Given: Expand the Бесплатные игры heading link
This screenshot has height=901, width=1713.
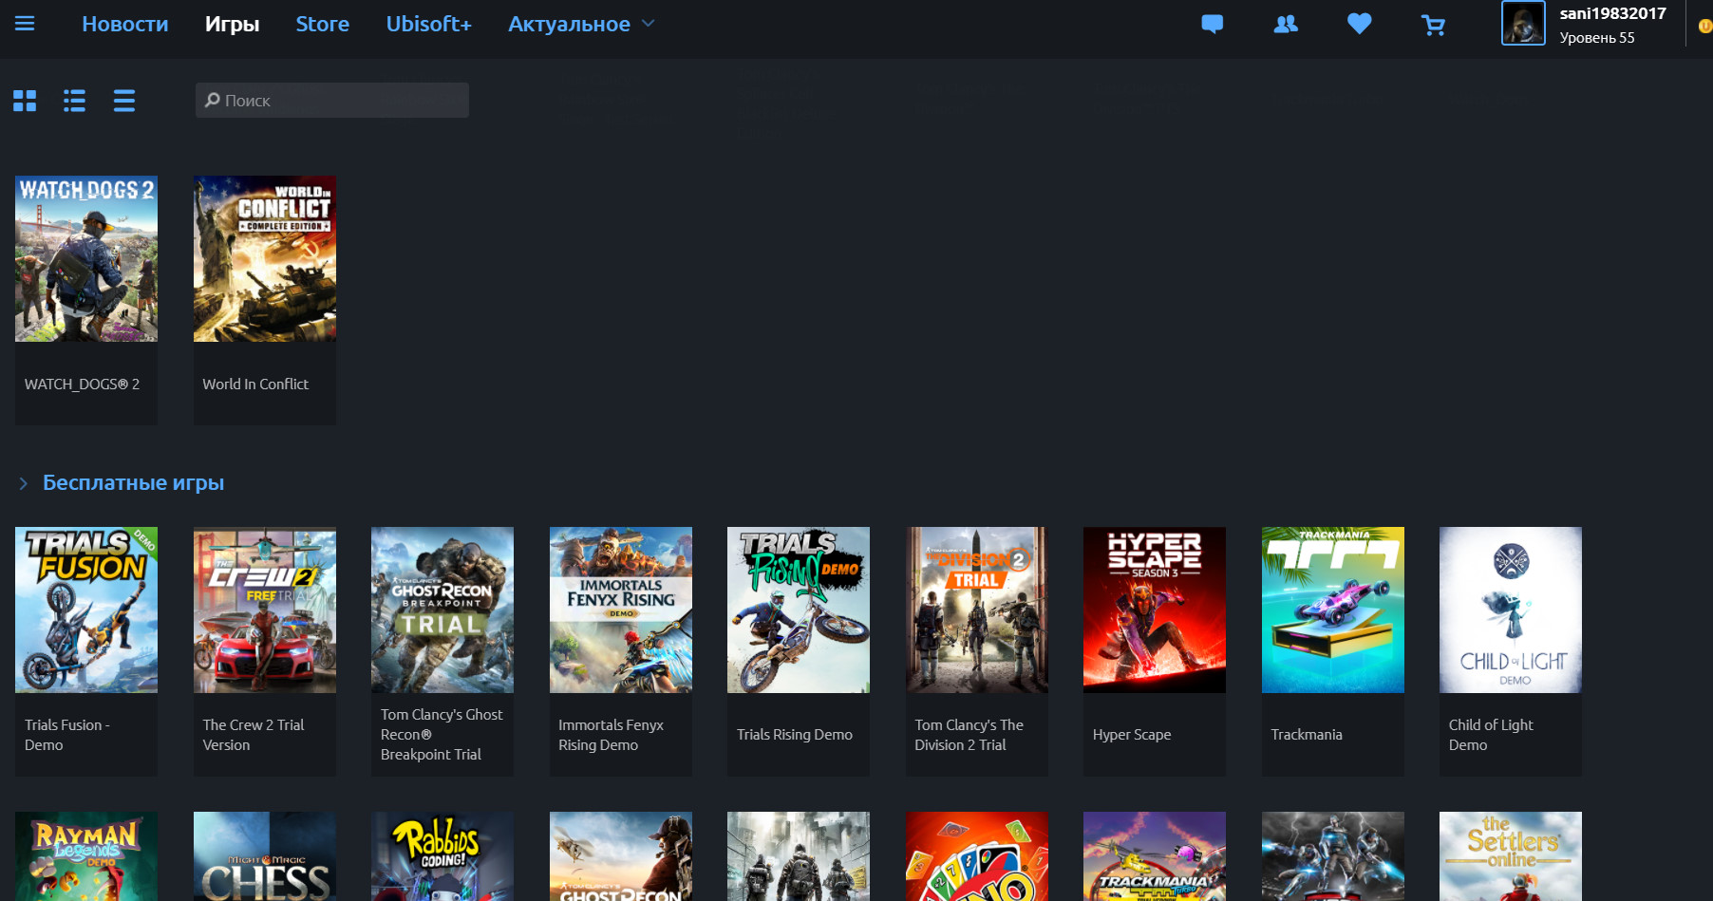Looking at the screenshot, I should click(x=133, y=482).
